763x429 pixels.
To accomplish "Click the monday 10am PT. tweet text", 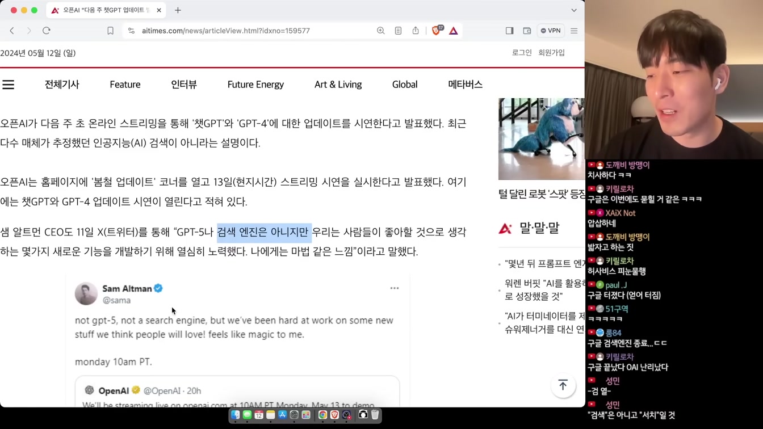I will point(114,361).
